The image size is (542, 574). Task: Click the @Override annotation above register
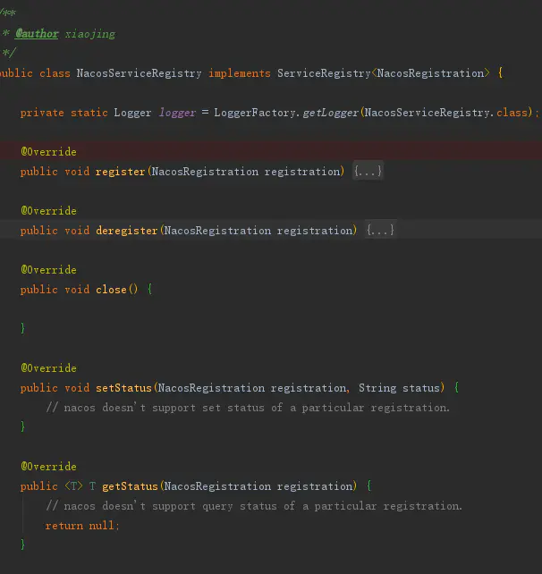48,152
